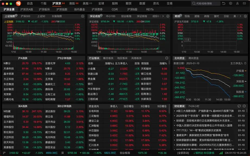
Task: Open the mail inbox icon
Action: coord(244,3)
